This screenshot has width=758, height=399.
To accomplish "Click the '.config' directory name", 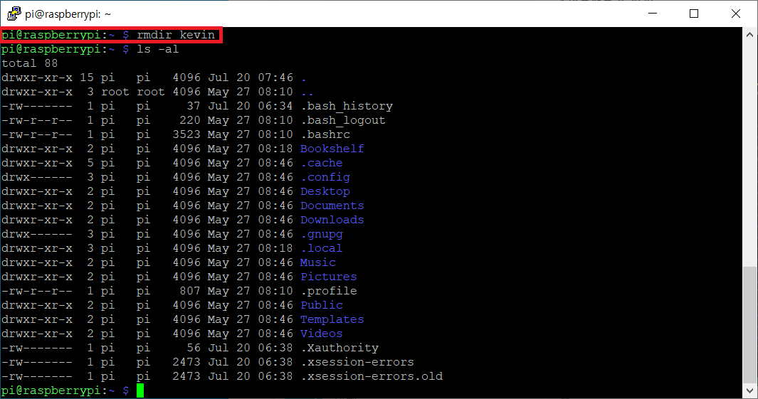I will (x=325, y=177).
